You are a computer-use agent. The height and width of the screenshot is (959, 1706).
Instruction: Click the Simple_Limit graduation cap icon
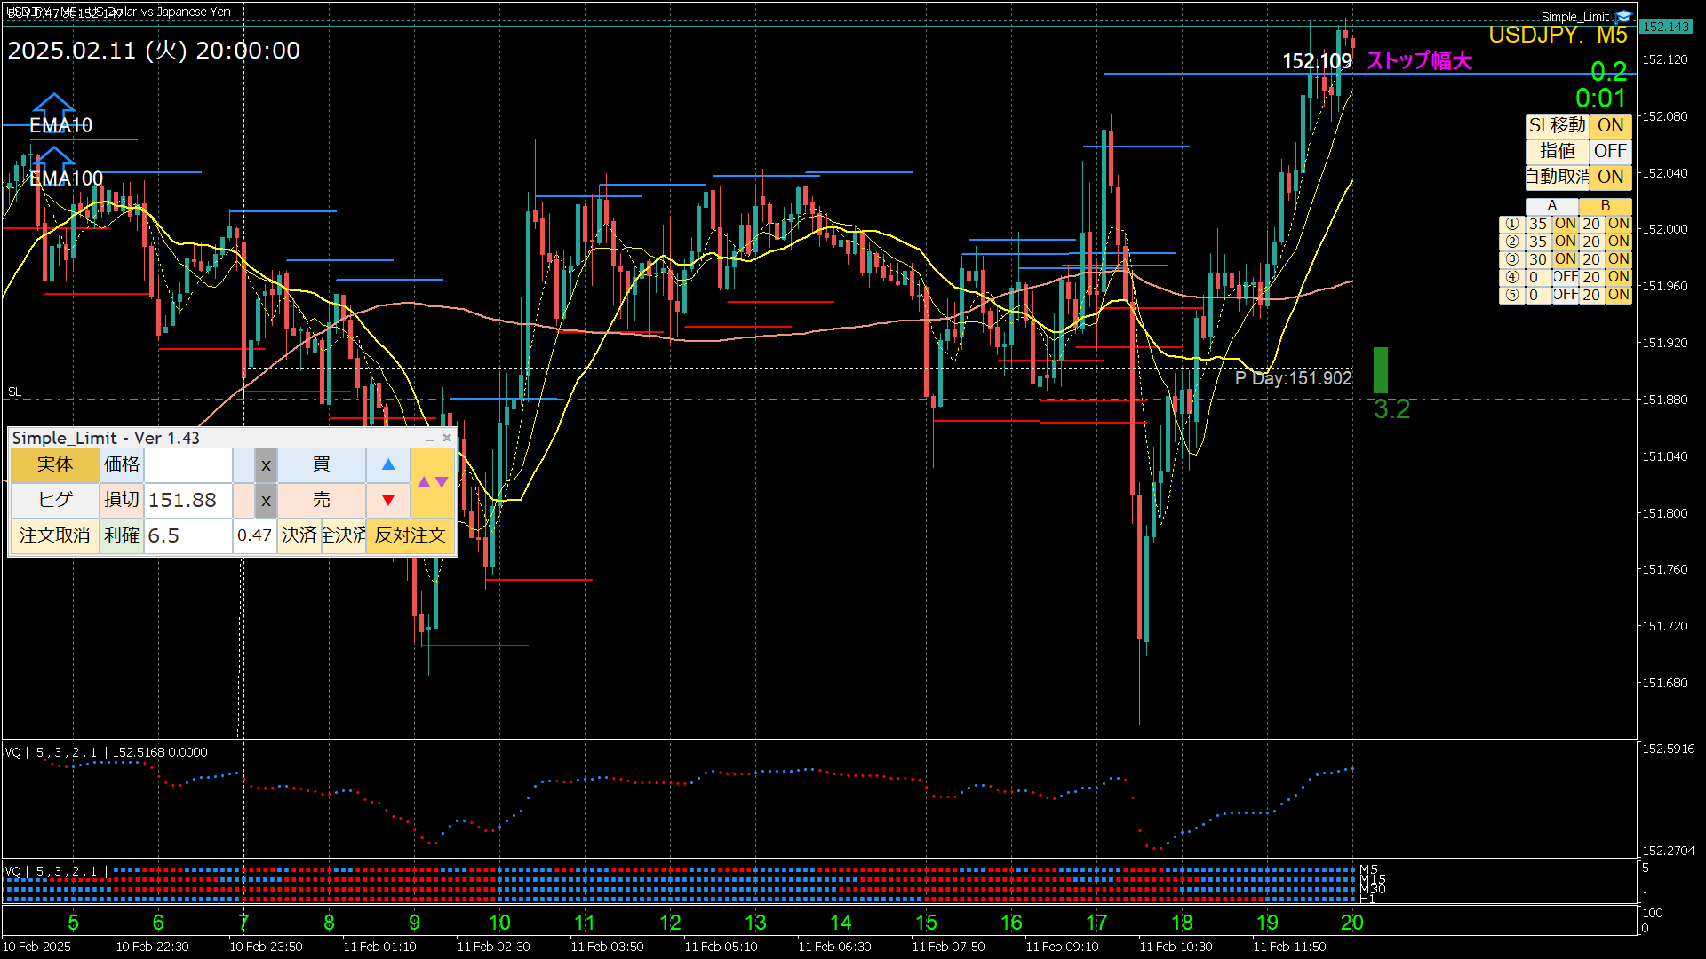coord(1624,16)
